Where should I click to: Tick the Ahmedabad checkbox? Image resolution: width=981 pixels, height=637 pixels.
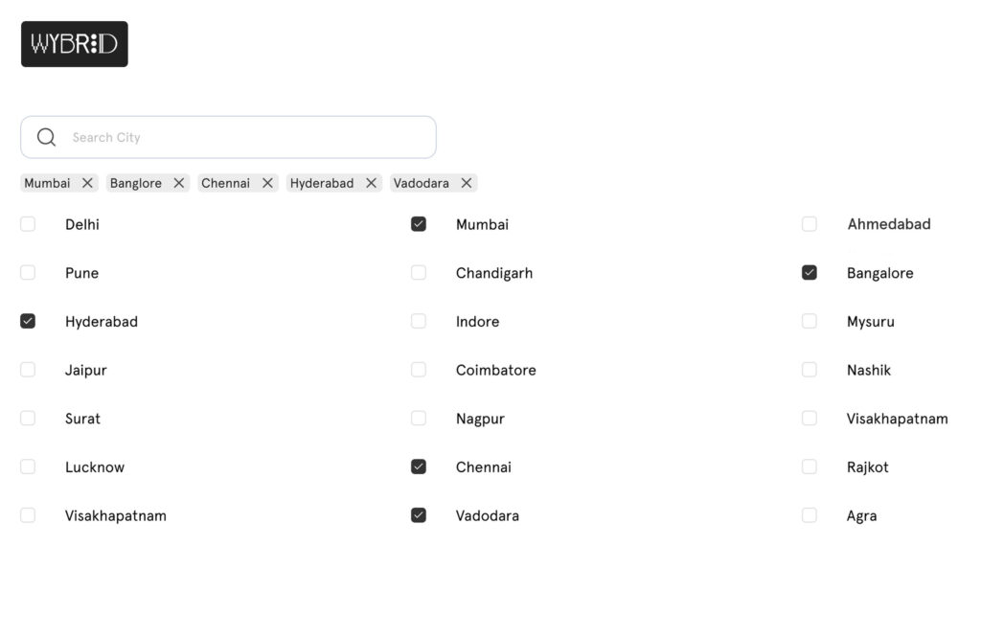coord(810,224)
